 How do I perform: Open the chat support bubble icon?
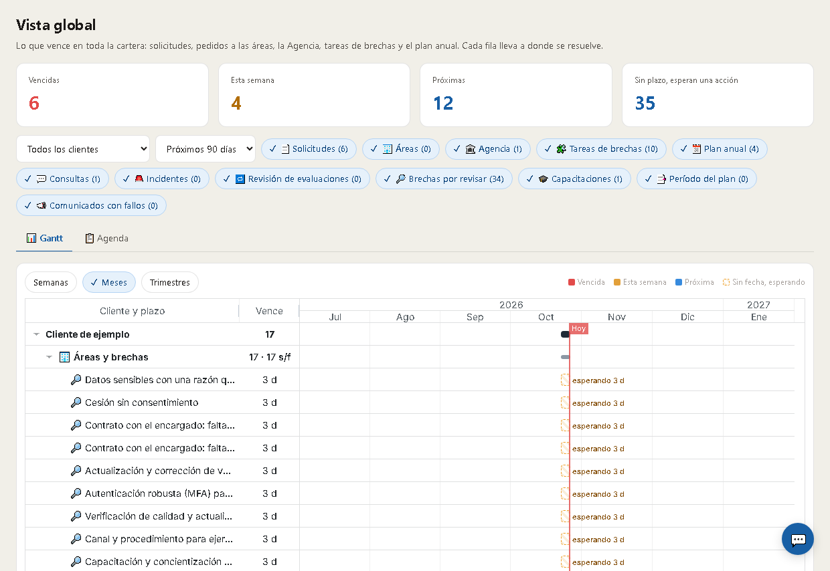797,539
